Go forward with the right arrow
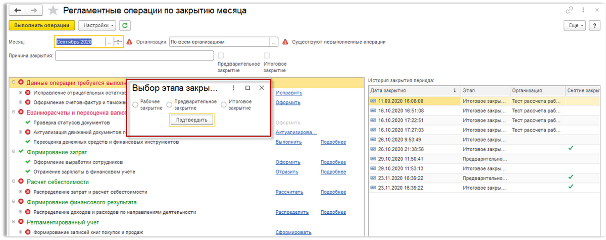This screenshot has width=606, height=240. point(34,10)
